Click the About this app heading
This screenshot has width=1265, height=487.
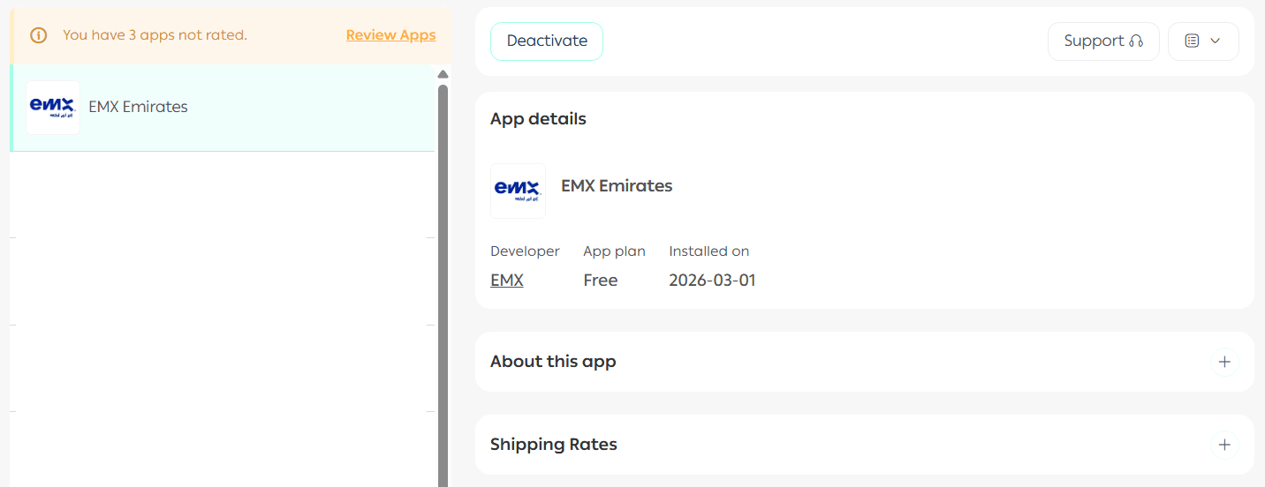pos(553,362)
